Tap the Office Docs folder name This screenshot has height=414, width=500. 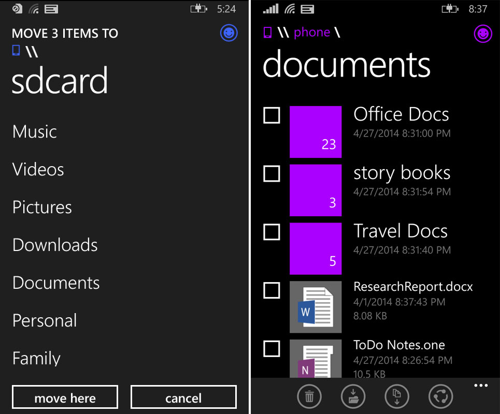click(401, 114)
